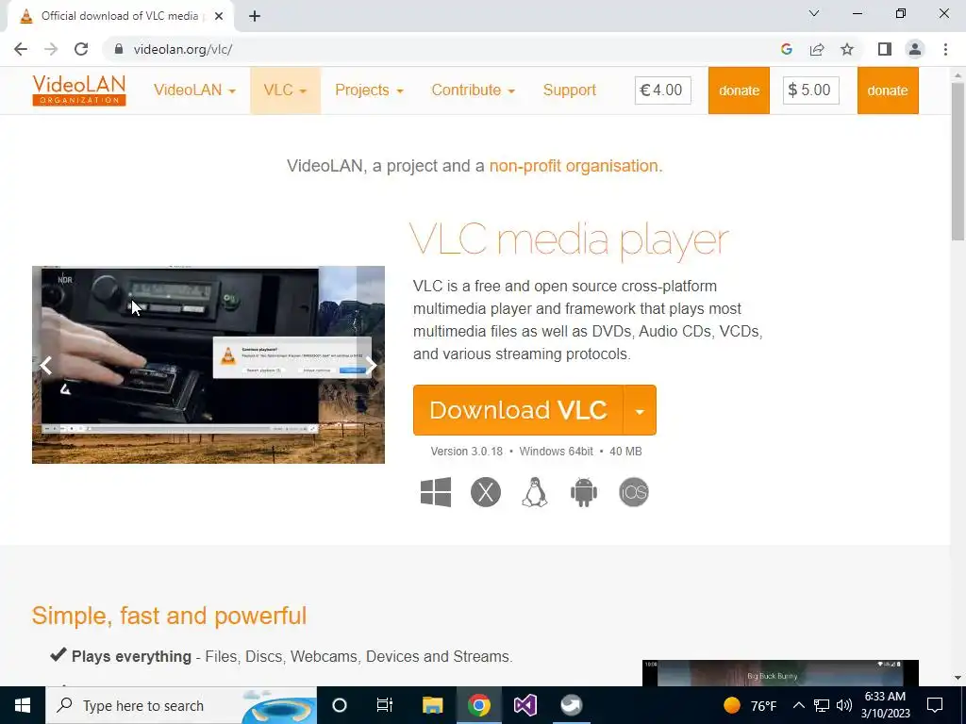Go forward with the browser forward arrow

coord(51,49)
